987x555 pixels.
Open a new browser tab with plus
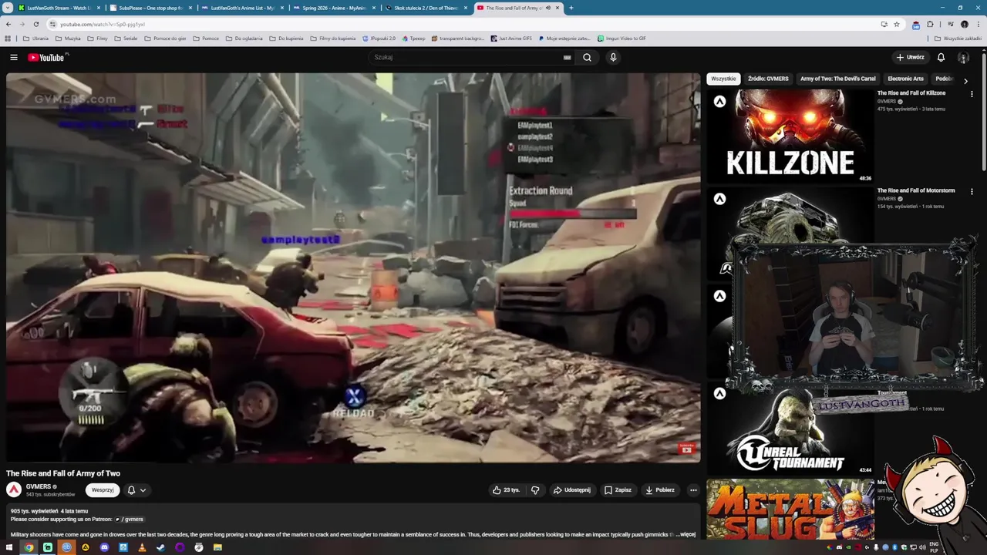coord(571,8)
